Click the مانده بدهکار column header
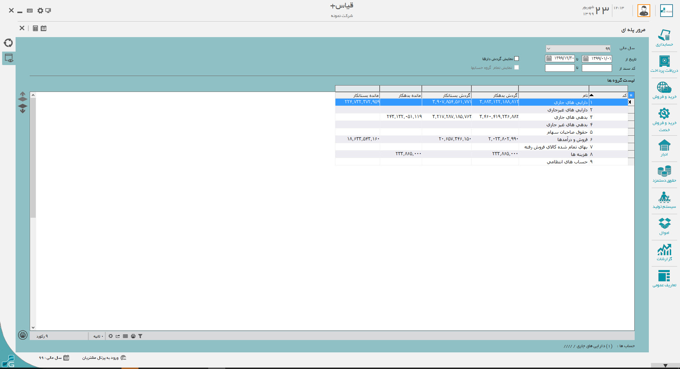The image size is (680, 369). [401, 95]
